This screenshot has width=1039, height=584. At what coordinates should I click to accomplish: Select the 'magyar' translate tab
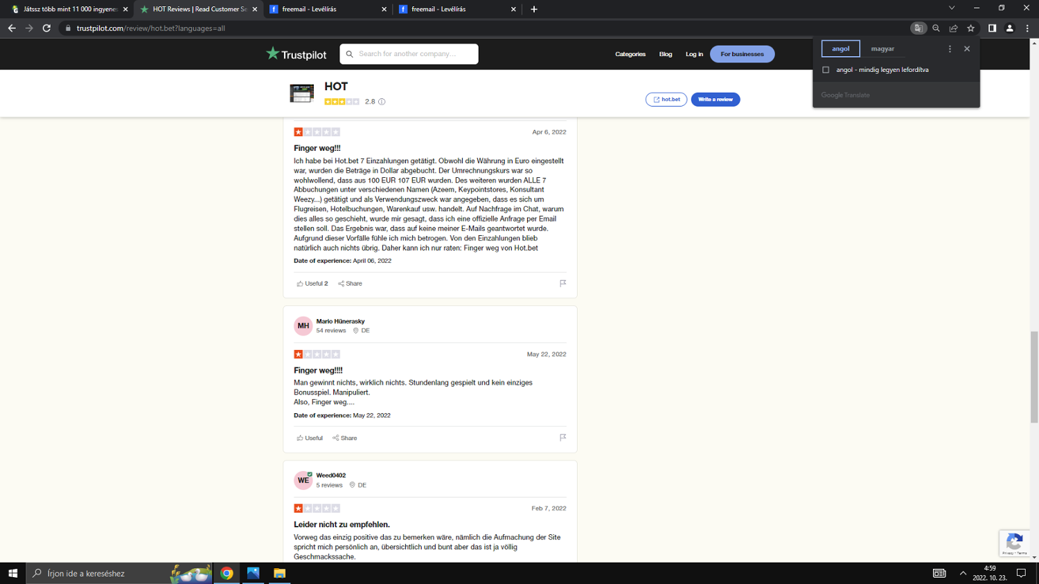click(882, 48)
